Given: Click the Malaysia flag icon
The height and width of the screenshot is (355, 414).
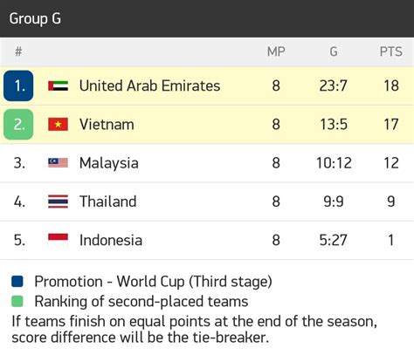Looking at the screenshot, I should click(x=58, y=163).
